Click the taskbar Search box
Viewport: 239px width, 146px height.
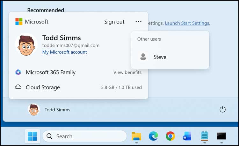[x=84, y=136]
